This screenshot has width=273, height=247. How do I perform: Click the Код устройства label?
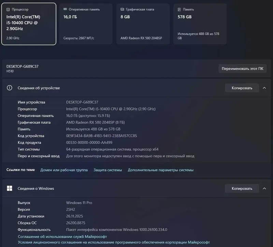coord(31,136)
